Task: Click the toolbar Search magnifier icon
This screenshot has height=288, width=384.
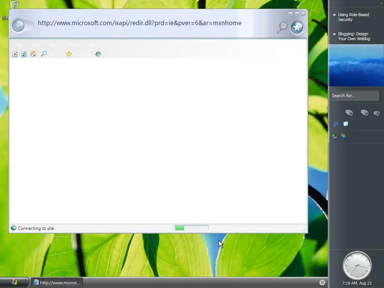Action: 43,54
